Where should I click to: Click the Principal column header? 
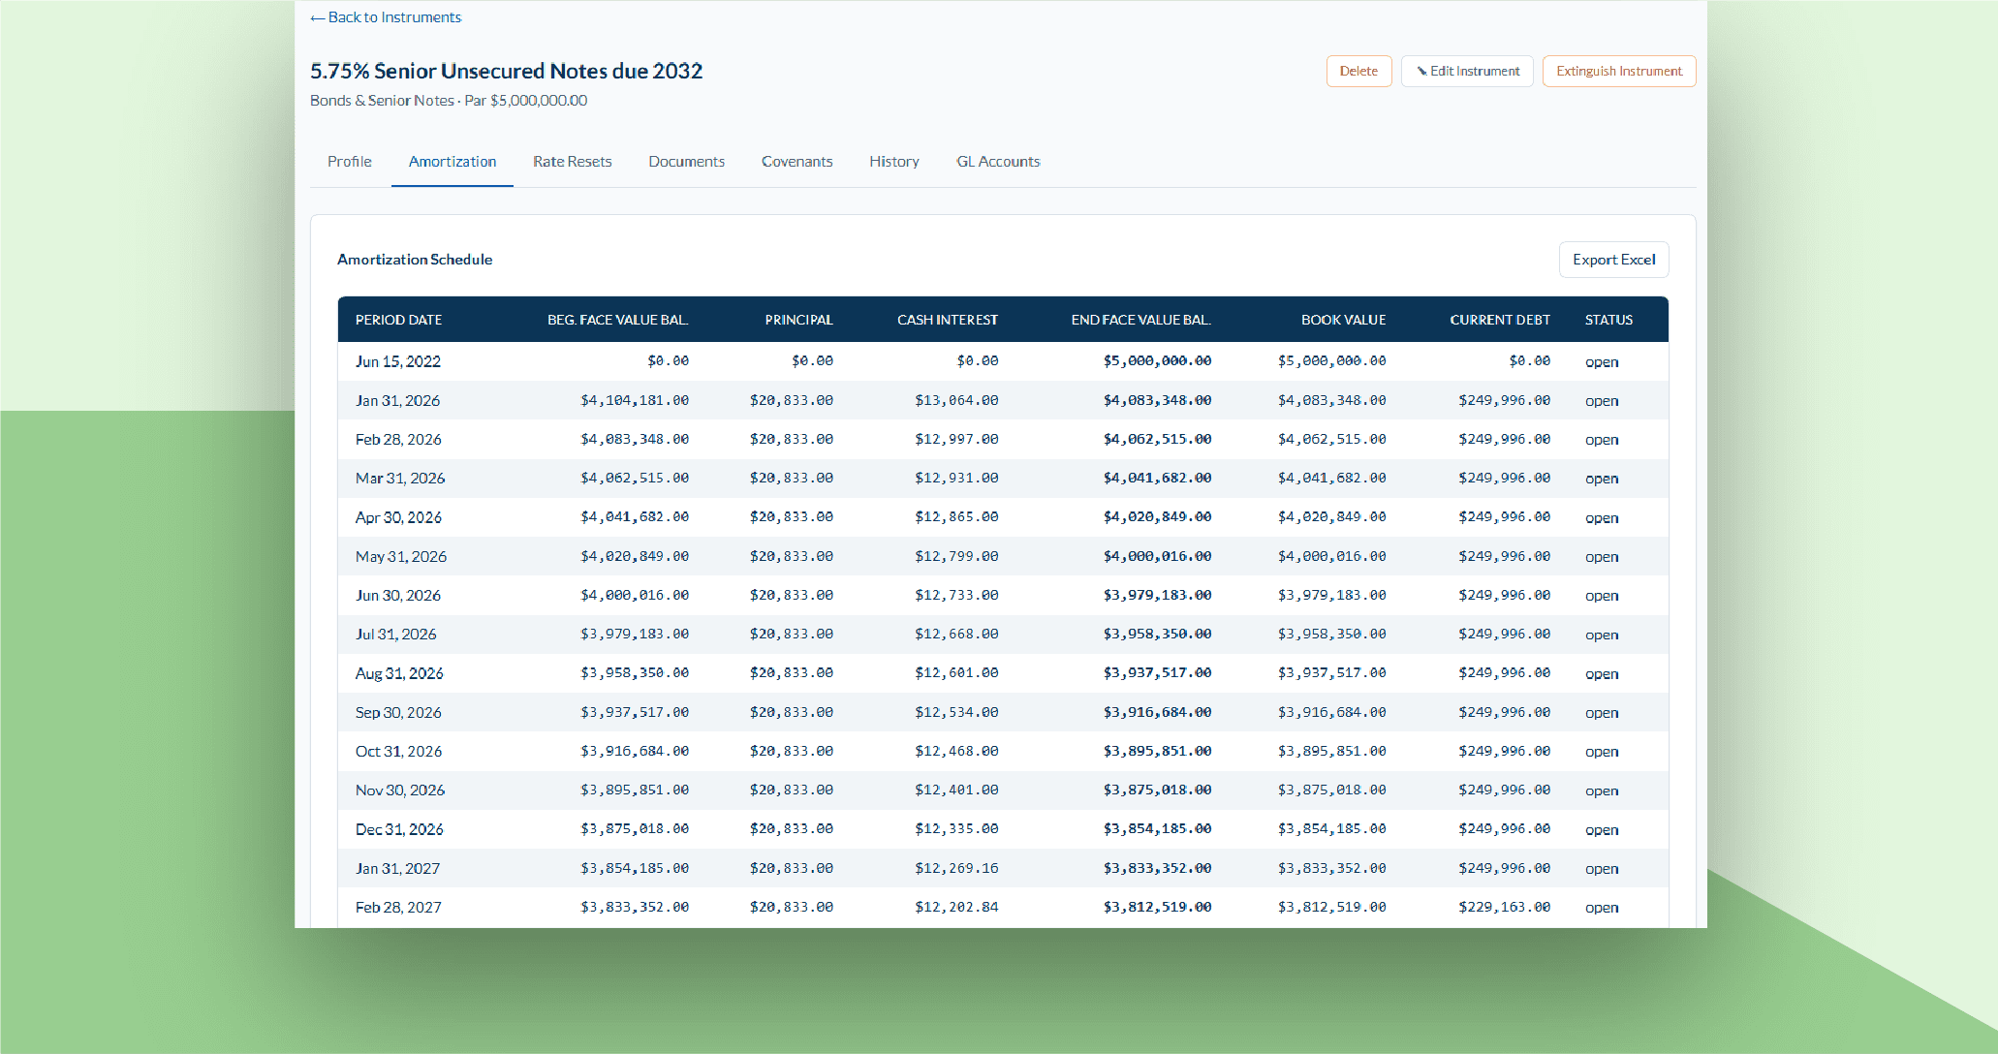tap(798, 320)
